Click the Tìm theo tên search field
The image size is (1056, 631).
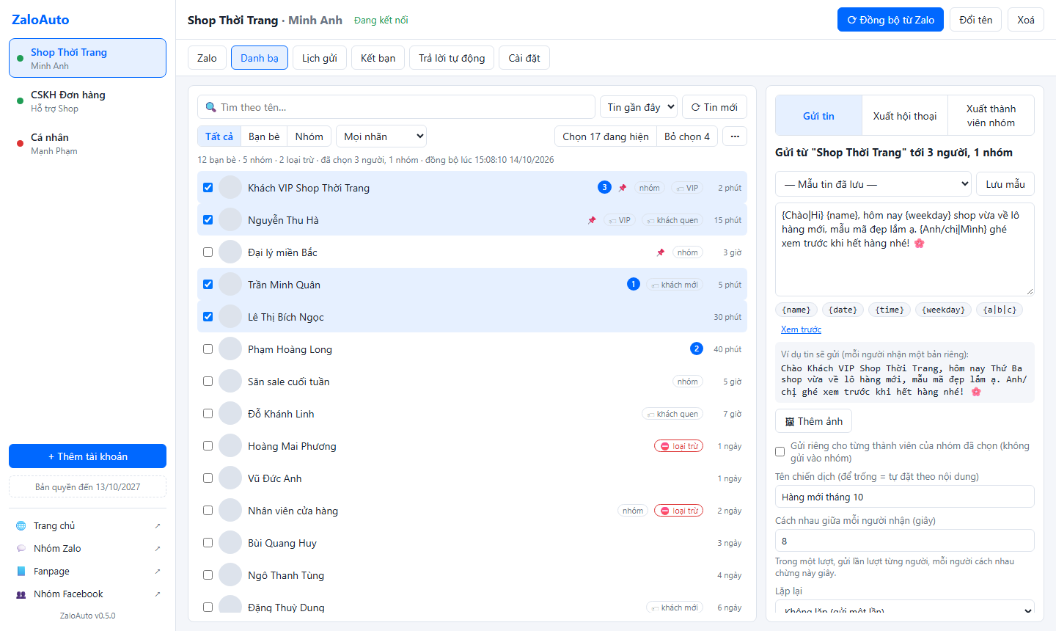tap(396, 107)
